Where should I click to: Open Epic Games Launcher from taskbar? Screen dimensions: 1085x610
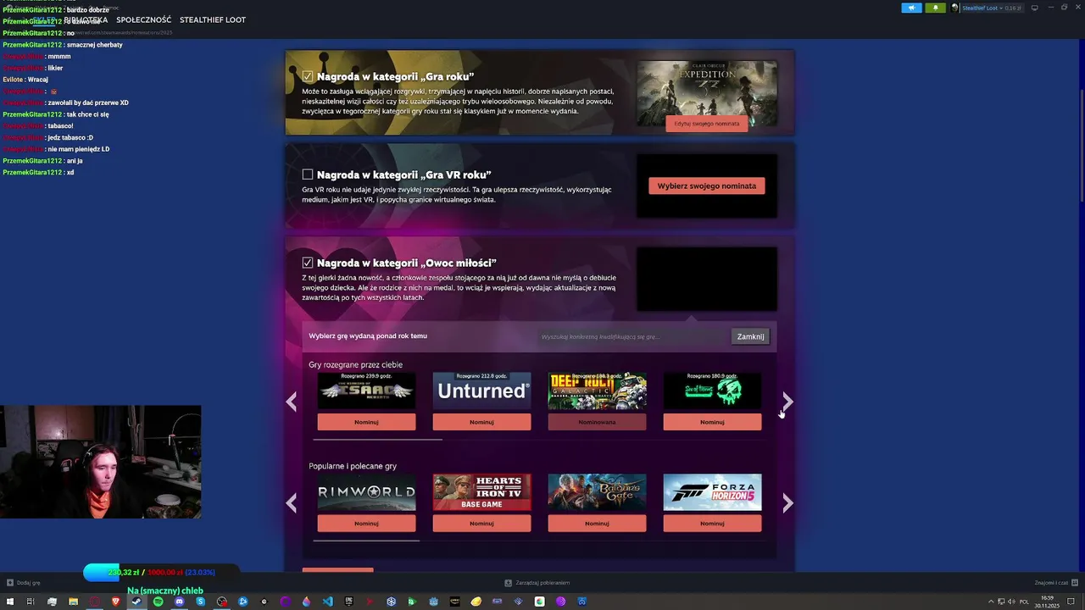(348, 602)
